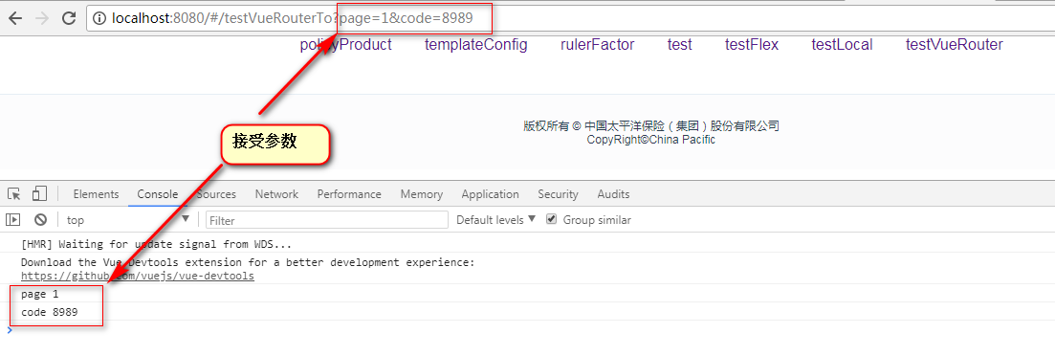The width and height of the screenshot is (1055, 356).
Task: Click the HMR waiting message in console
Action: pyautogui.click(x=156, y=244)
